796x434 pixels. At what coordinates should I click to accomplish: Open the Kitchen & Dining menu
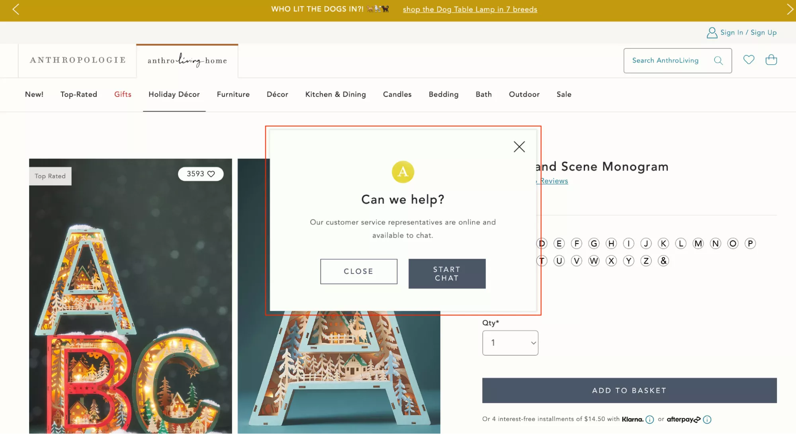tap(335, 94)
